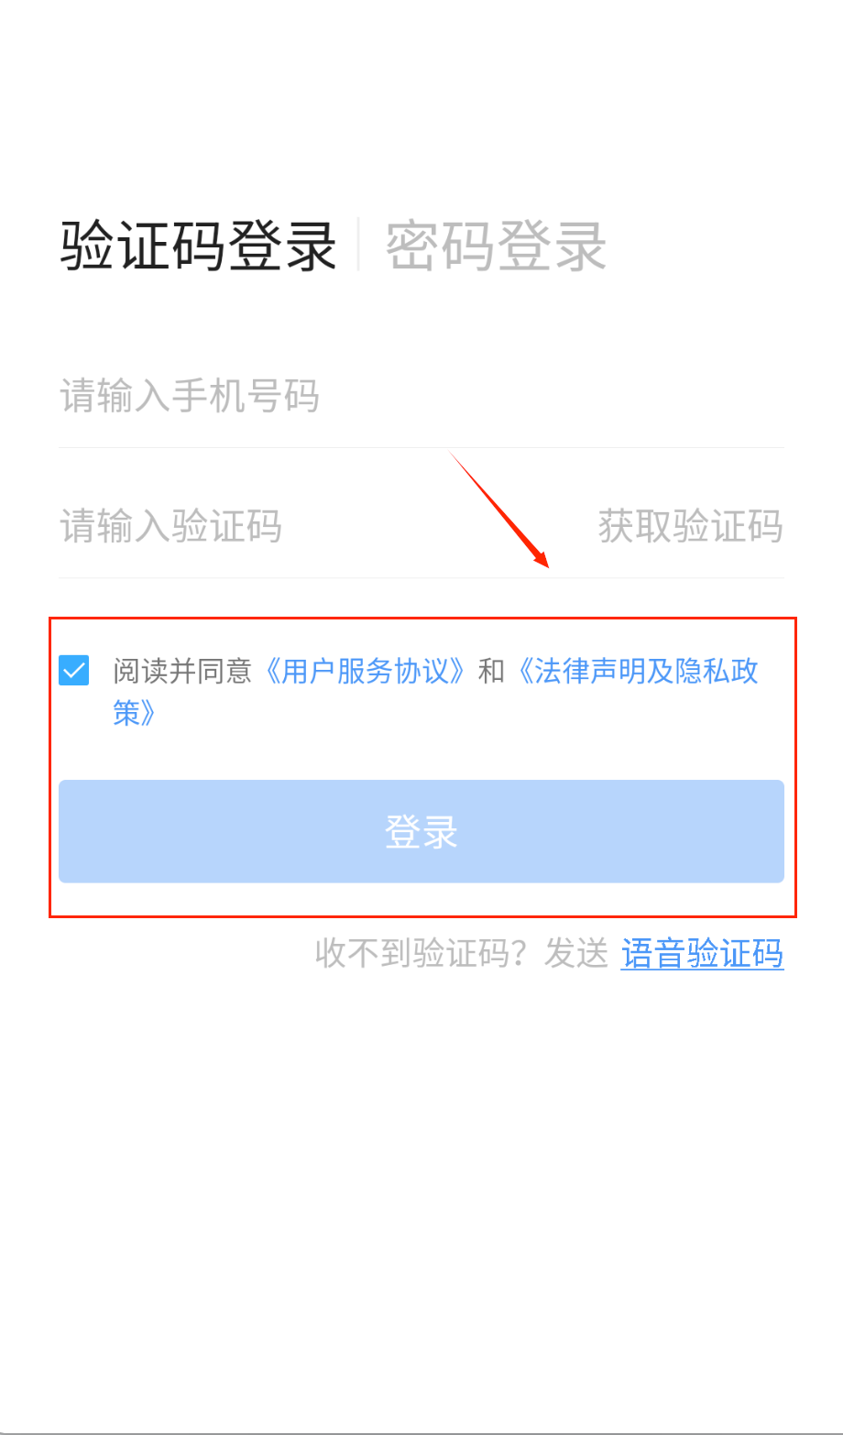Uncheck the blue agreement checkbox
The height and width of the screenshot is (1435, 843).
pyautogui.click(x=73, y=670)
